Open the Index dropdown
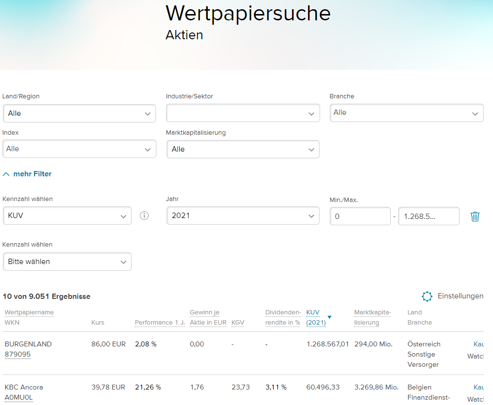Image resolution: width=493 pixels, height=405 pixels. tap(79, 149)
